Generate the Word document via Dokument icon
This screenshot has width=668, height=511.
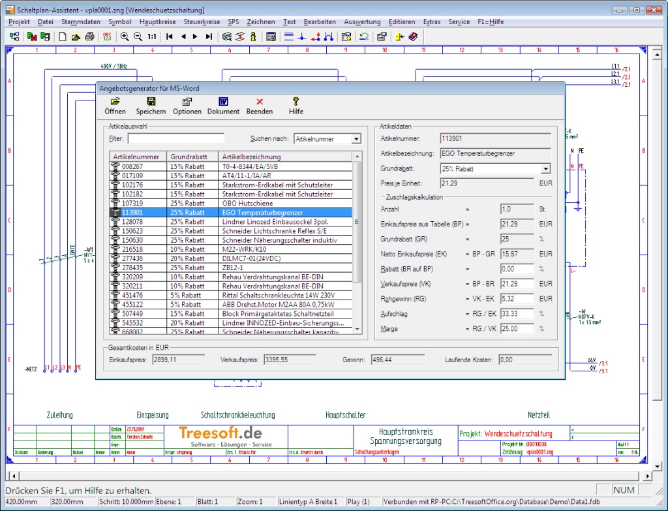tap(223, 102)
